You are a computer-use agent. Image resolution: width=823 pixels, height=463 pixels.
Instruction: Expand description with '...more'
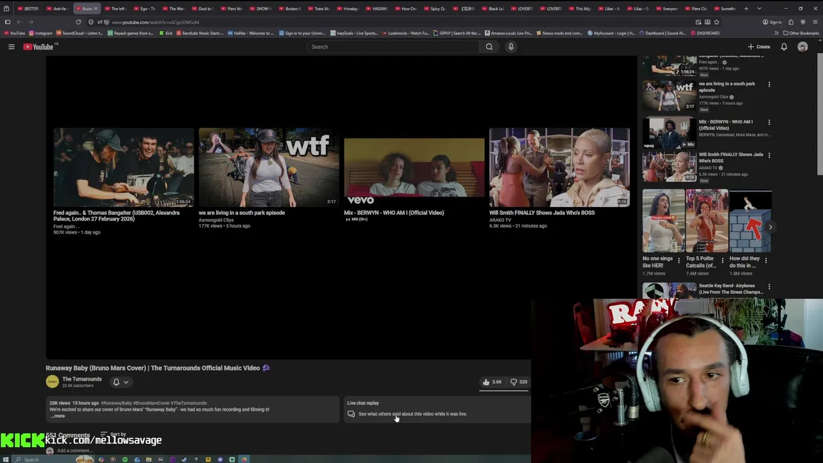(58, 416)
